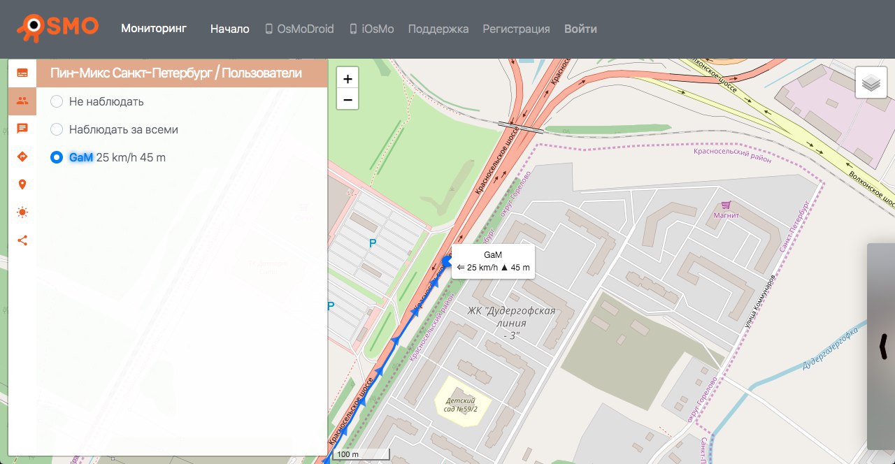Open the Мониторинг menu item
Image resolution: width=895 pixels, height=464 pixels.
click(x=154, y=29)
